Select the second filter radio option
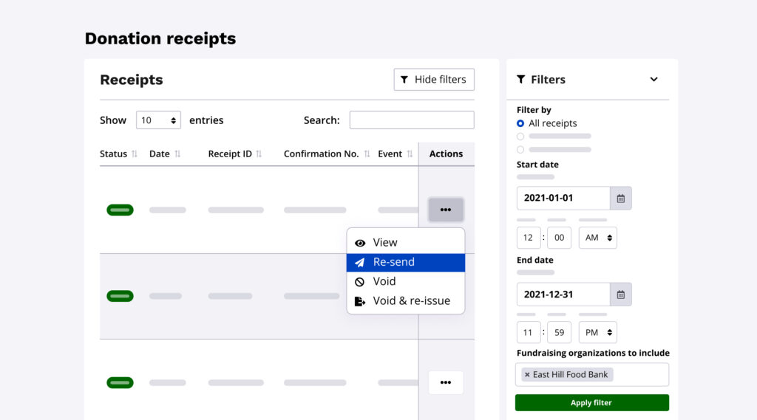 click(520, 137)
